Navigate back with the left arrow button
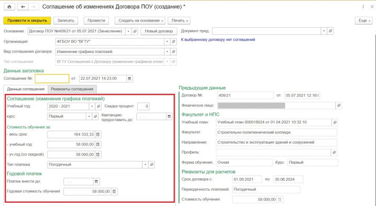Image resolution: width=376 pixels, height=206 pixels. tap(23, 7)
